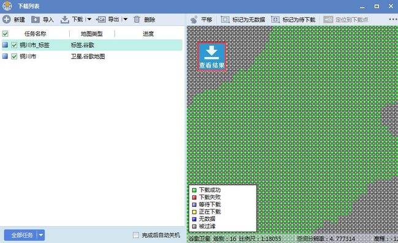Screen dimensions: 398x243
Task: Minimize the 下载列表 window
Action: click(362, 7)
